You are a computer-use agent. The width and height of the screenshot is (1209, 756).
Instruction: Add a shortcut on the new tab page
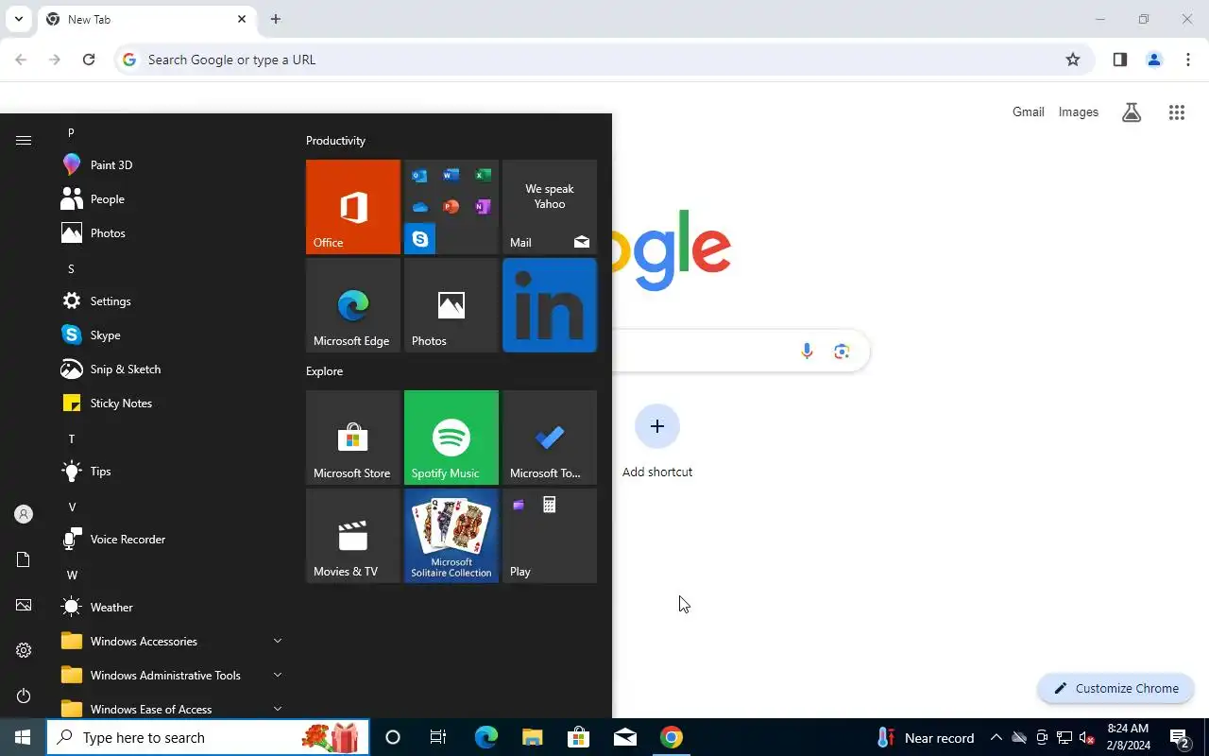click(x=657, y=441)
